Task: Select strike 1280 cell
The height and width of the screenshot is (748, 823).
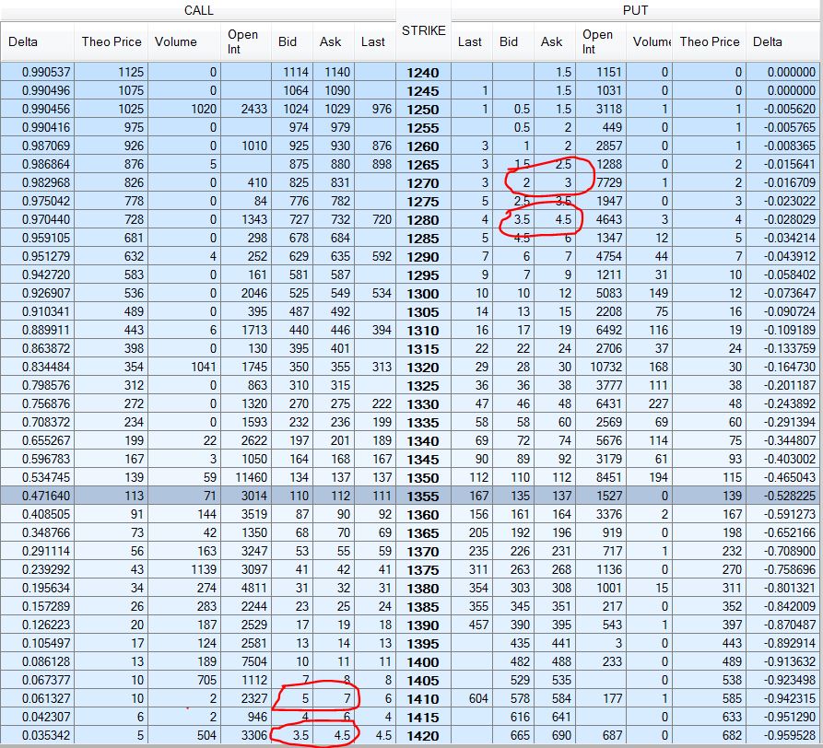Action: (423, 220)
